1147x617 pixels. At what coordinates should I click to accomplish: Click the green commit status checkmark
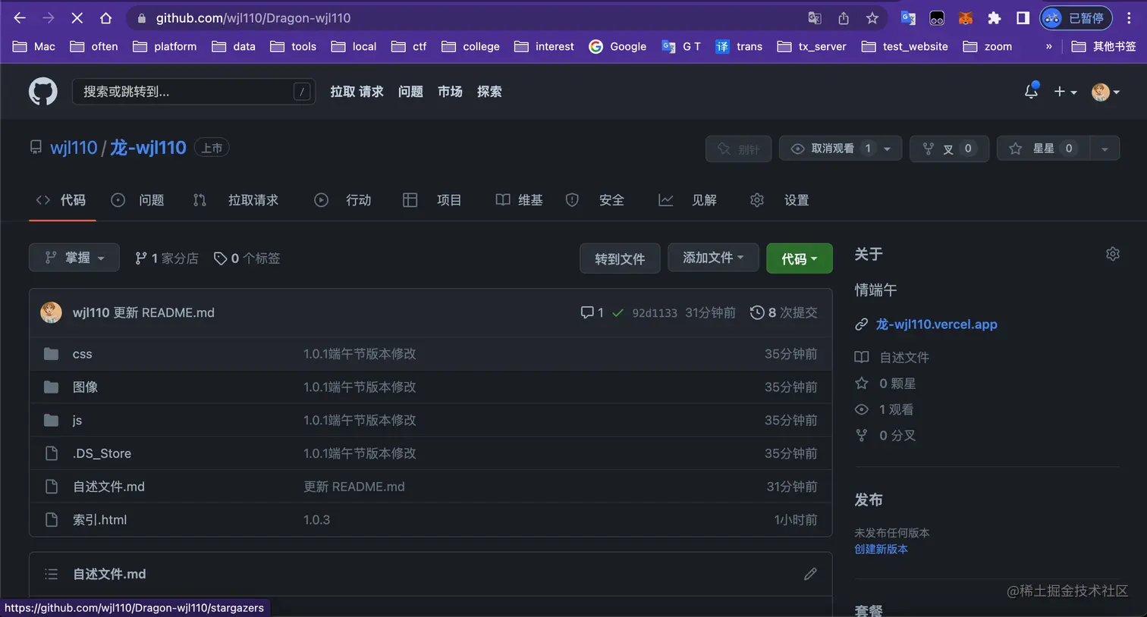[x=618, y=312]
